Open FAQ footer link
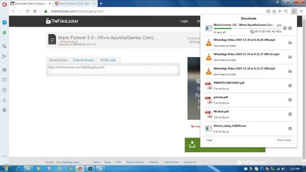The image size is (306, 172). (x=118, y=162)
